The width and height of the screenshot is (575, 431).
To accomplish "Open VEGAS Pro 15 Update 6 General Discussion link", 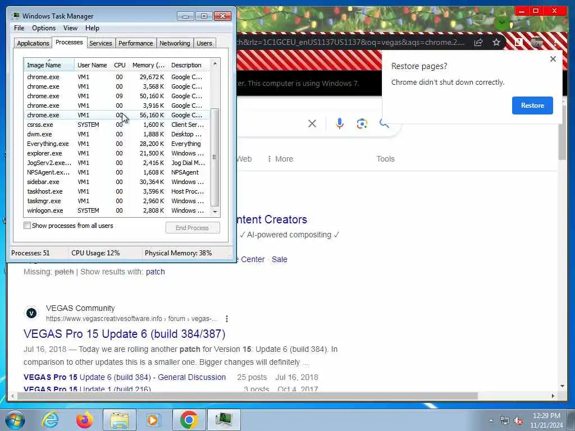I will tap(125, 377).
